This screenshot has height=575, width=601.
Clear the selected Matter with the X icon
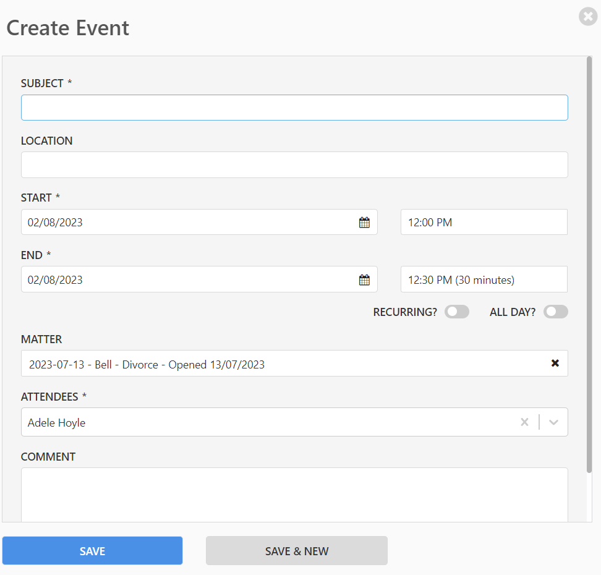(555, 363)
